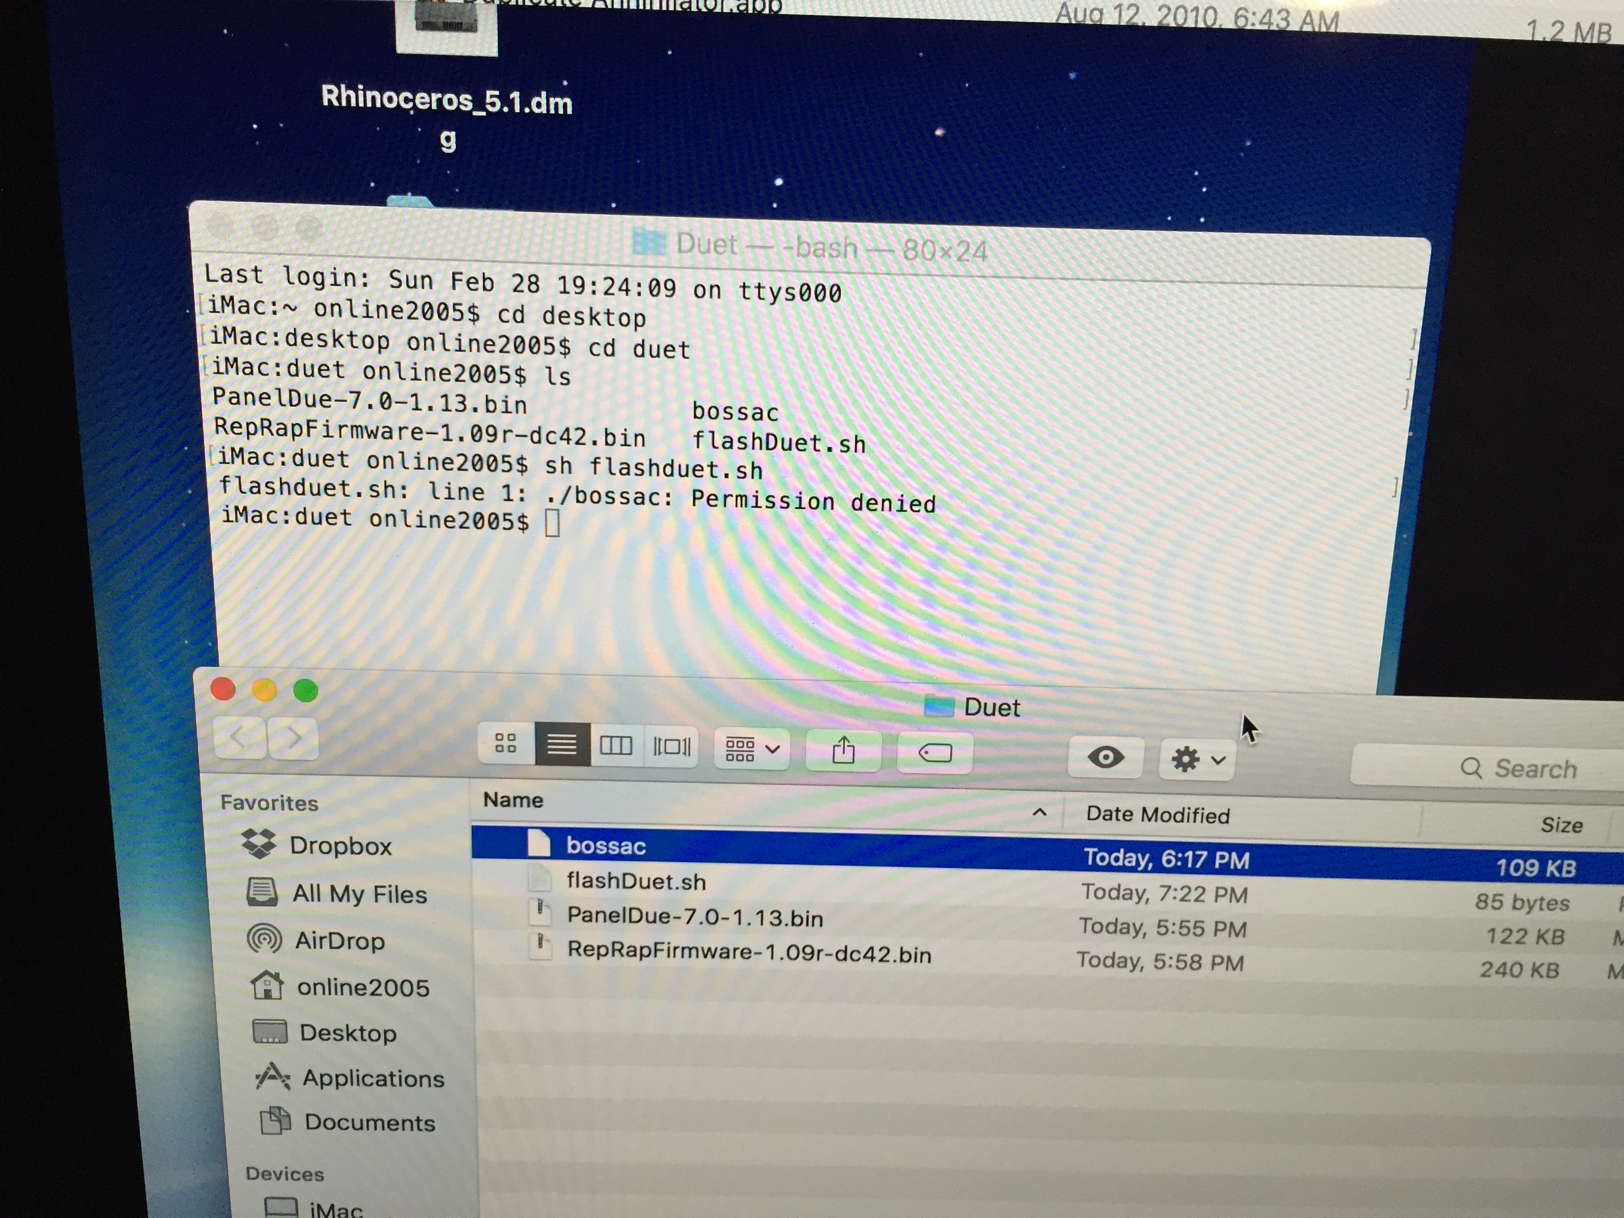This screenshot has height=1218, width=1624.
Task: Click the Share toolbar icon
Action: point(843,751)
